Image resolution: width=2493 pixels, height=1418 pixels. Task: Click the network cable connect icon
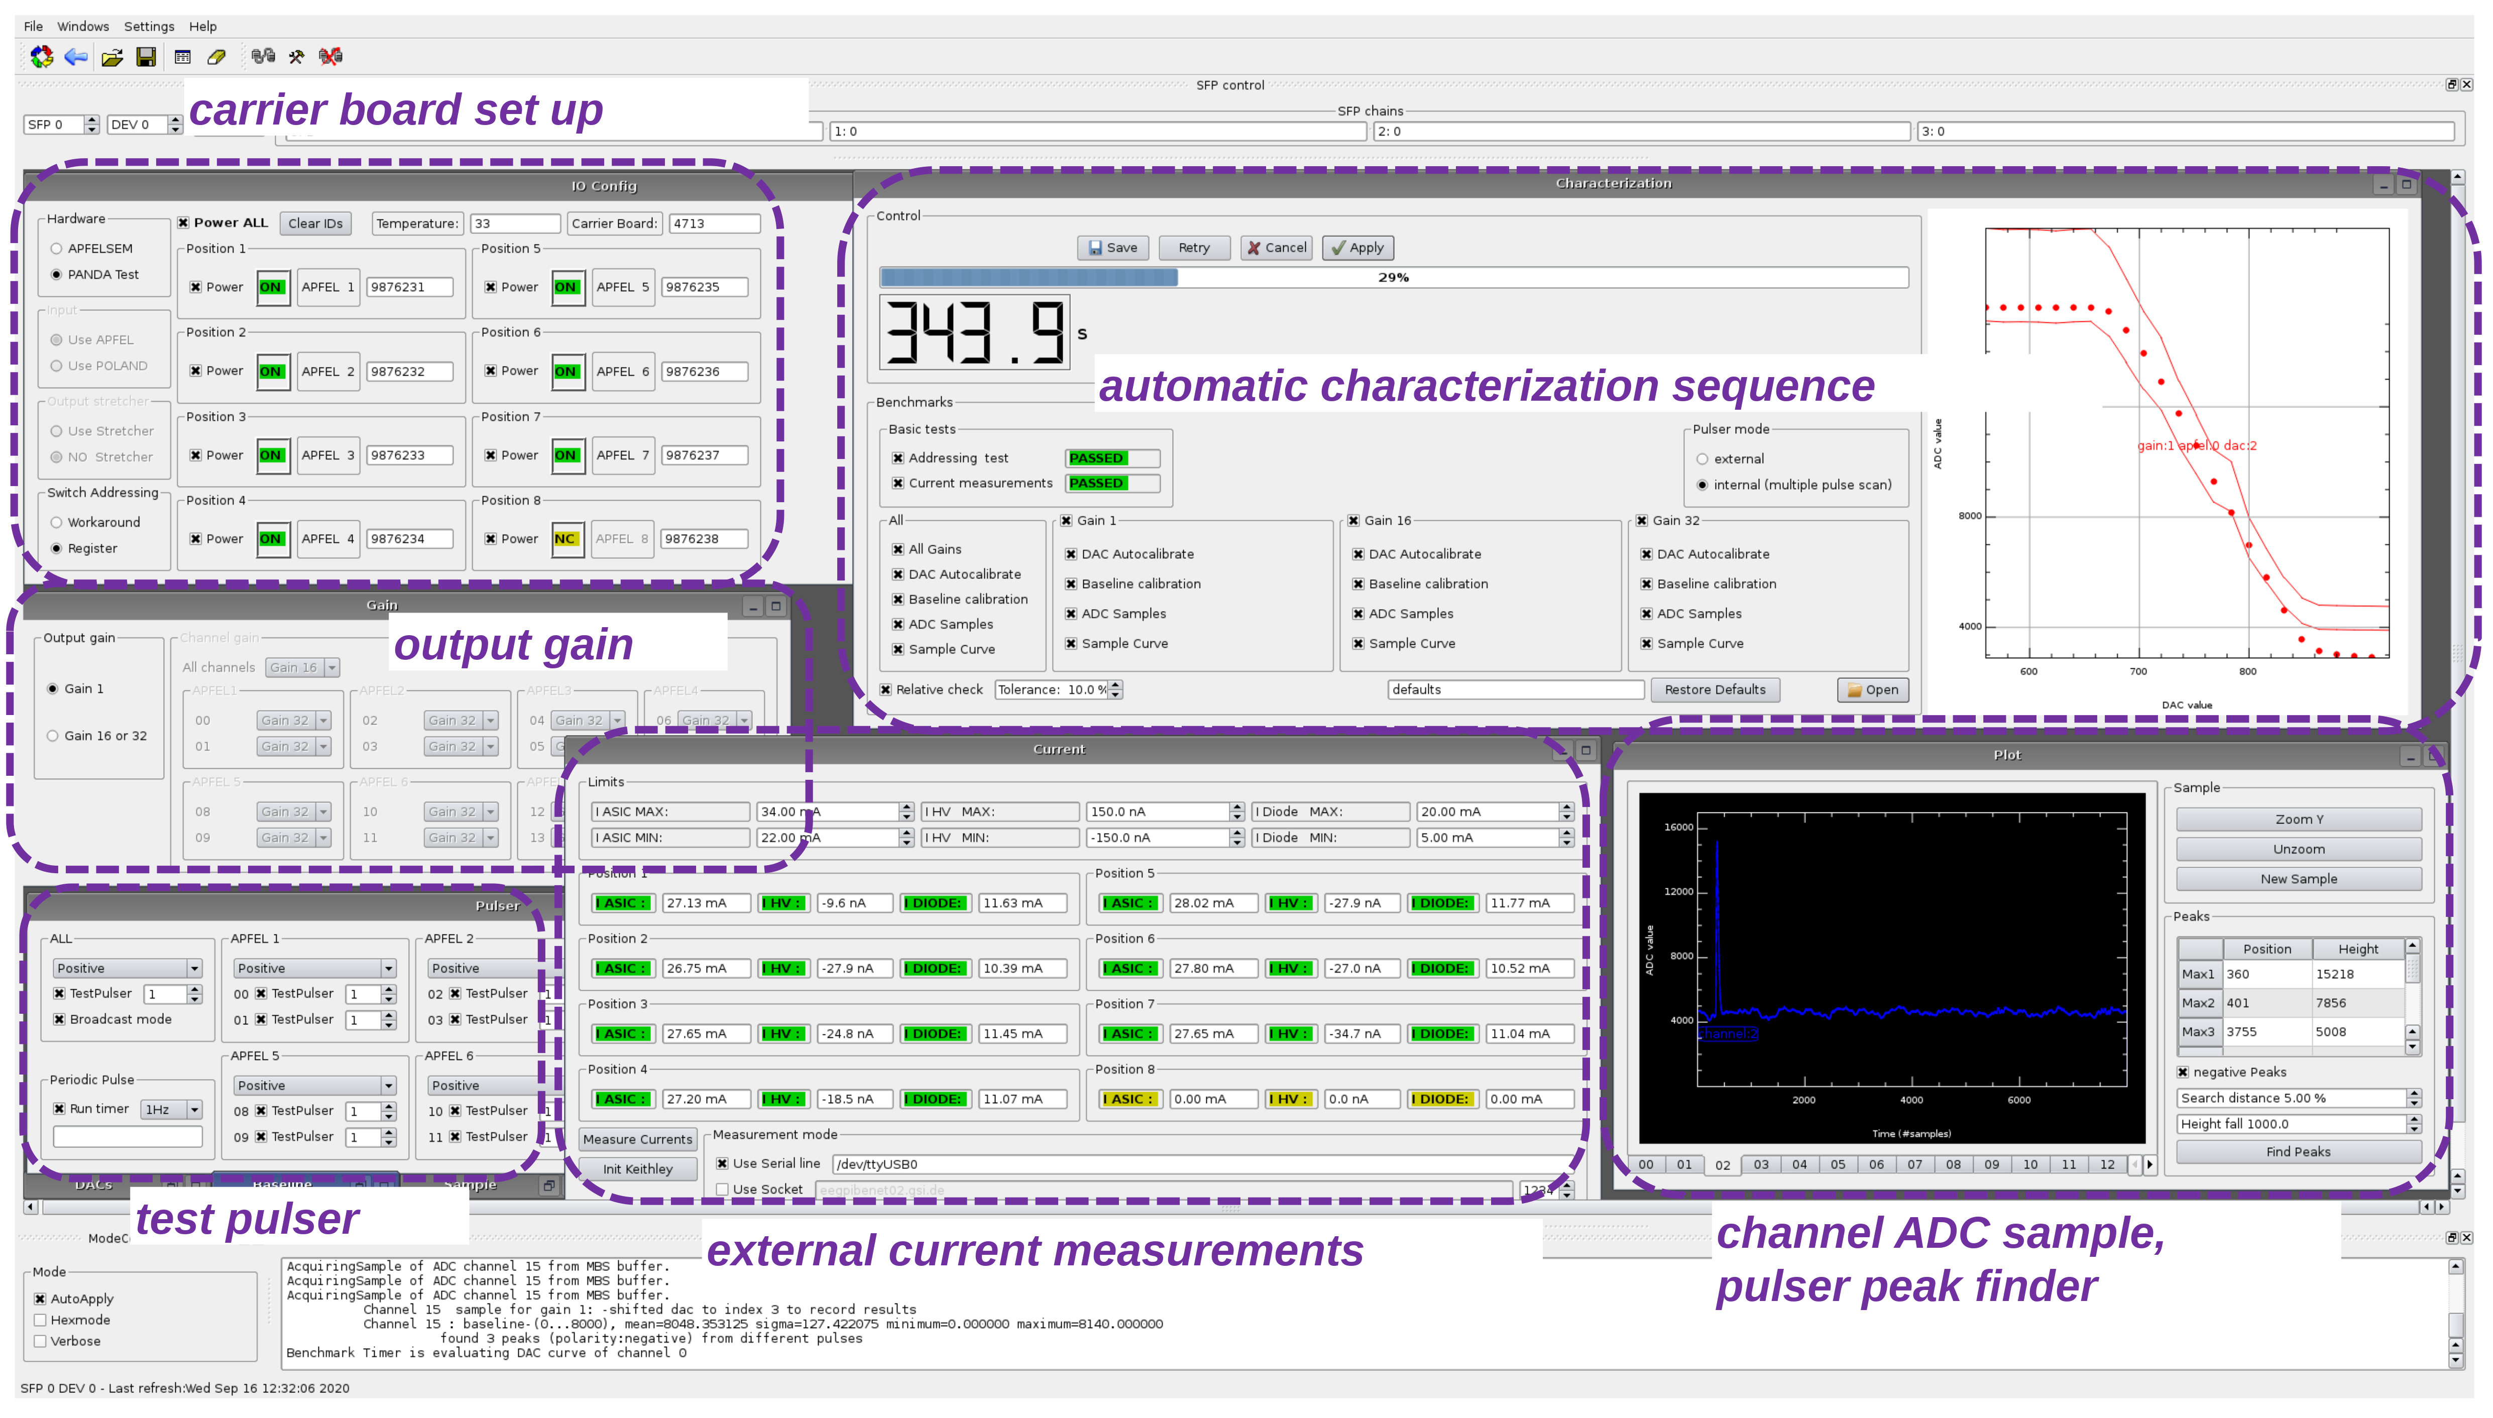[x=263, y=56]
